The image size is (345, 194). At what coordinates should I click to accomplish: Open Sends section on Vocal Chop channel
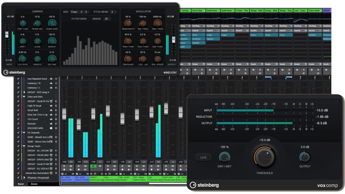[x=198, y=64]
